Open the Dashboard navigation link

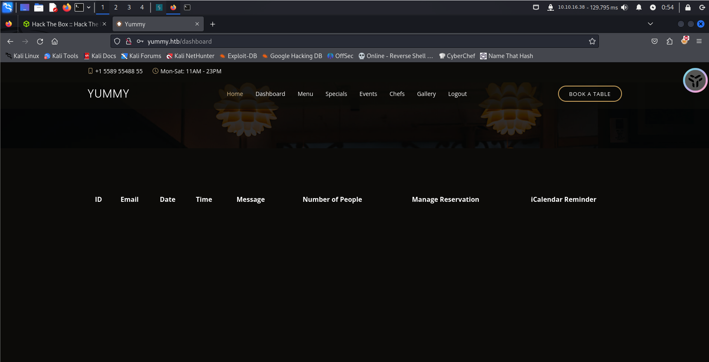[x=270, y=94]
